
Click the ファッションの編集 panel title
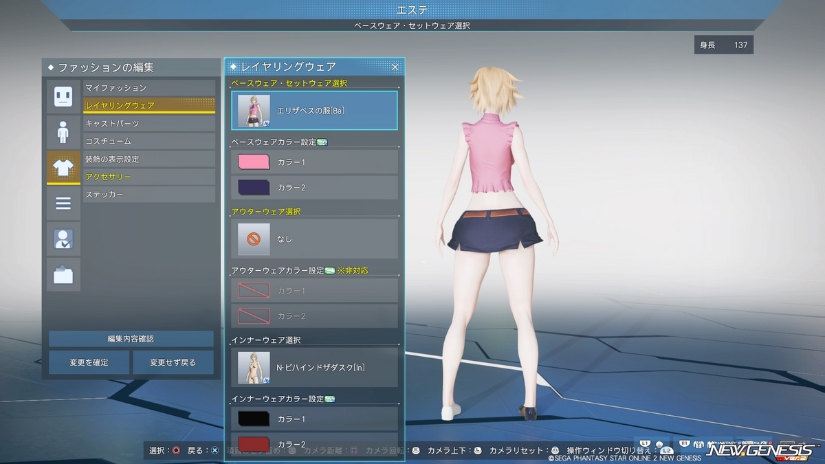click(106, 67)
